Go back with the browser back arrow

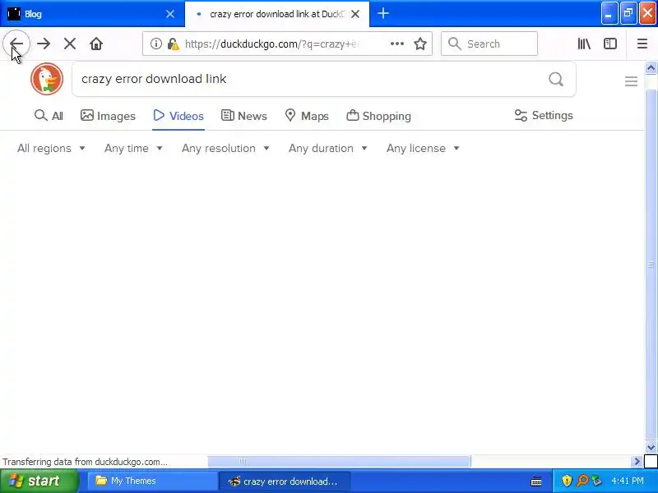[16, 44]
